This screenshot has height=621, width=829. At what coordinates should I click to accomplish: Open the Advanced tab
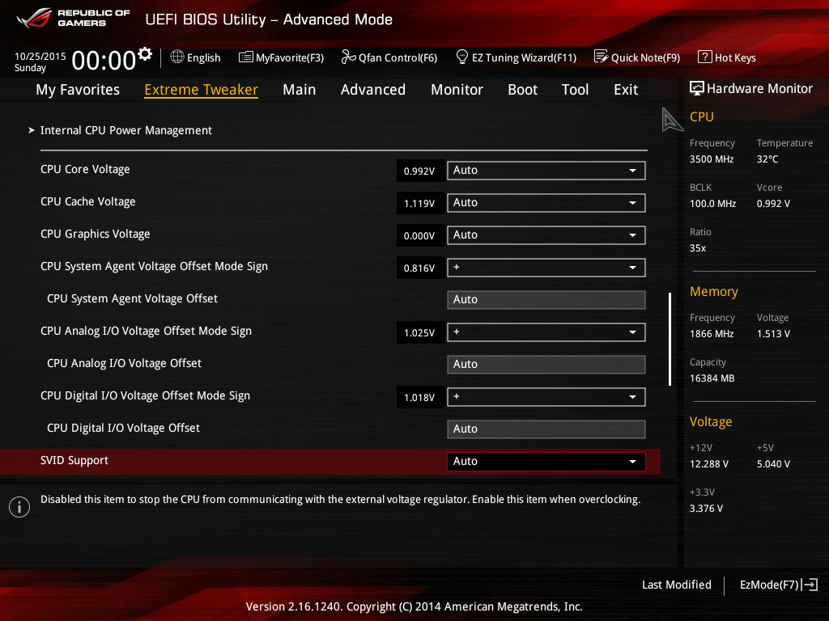point(372,90)
